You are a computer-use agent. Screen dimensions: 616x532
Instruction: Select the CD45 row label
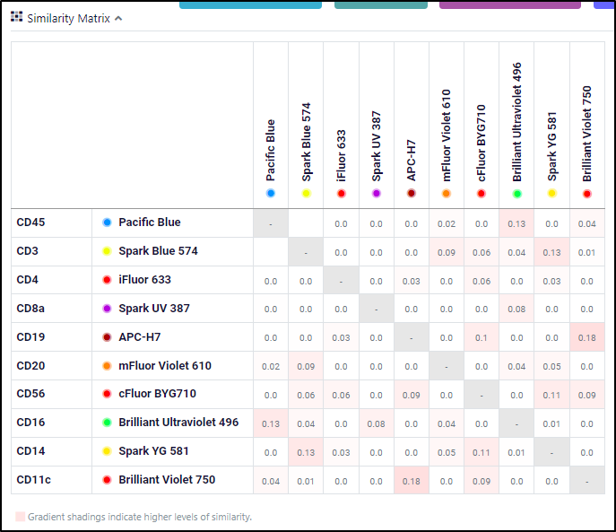pyautogui.click(x=30, y=222)
